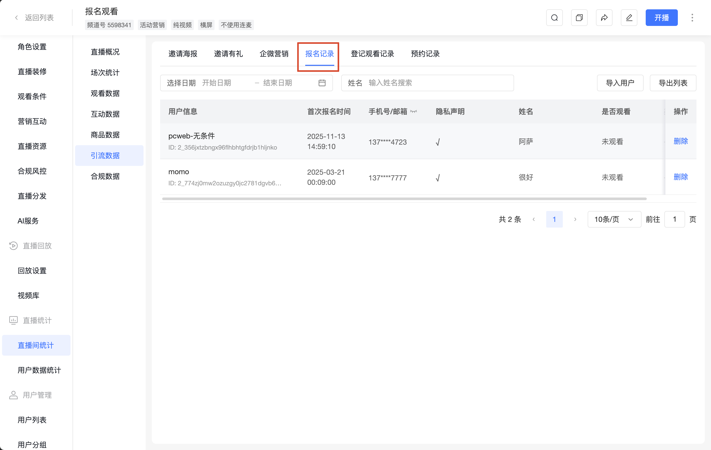Viewport: 711px width, 450px height.
Task: Open the 10条/页 page size dropdown
Action: [614, 219]
